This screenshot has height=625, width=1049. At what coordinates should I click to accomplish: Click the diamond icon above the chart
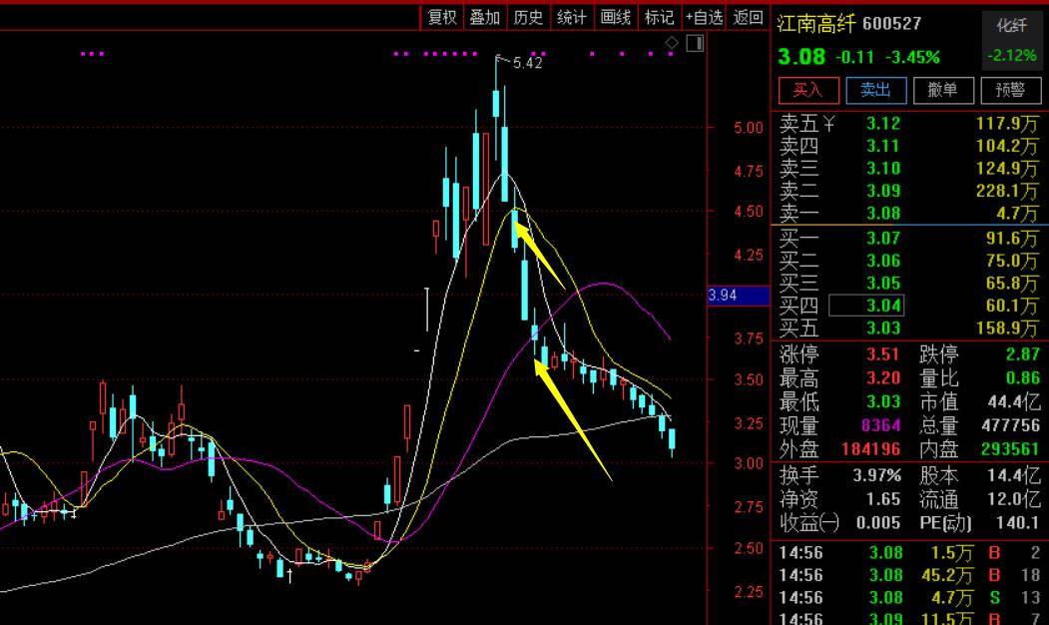tap(672, 44)
